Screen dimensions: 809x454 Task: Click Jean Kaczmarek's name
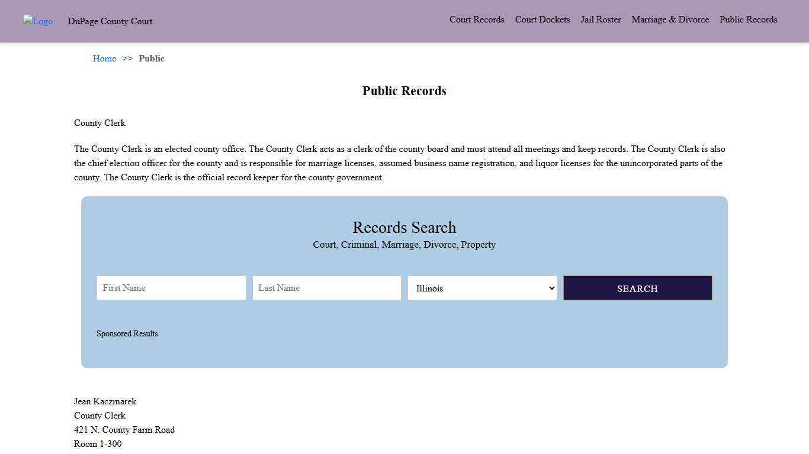point(105,401)
